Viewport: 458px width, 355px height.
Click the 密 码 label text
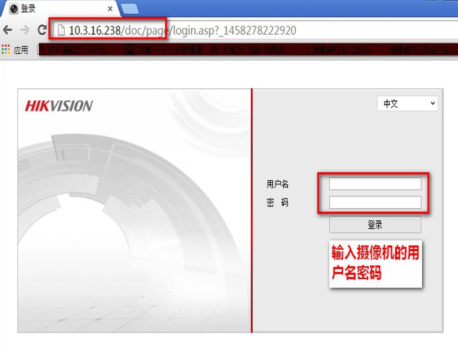pos(277,202)
